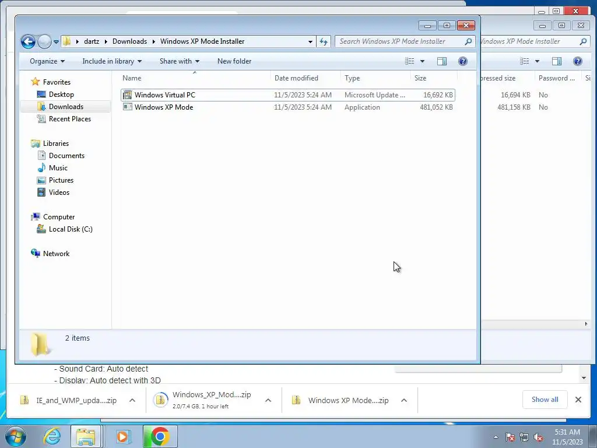
Task: Click Favorites star in navigation pane
Action: click(x=36, y=82)
